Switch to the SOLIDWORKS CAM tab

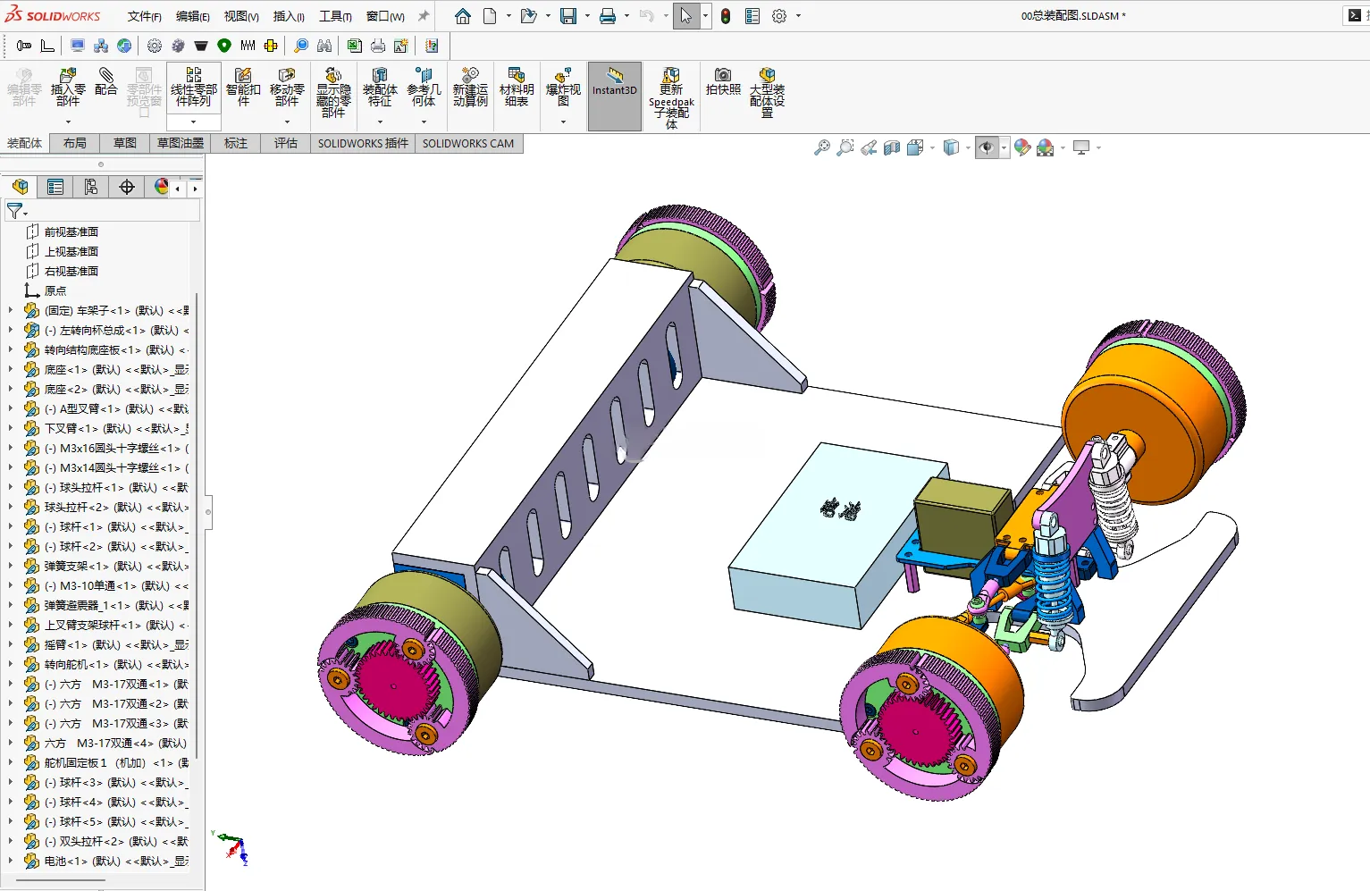(468, 143)
